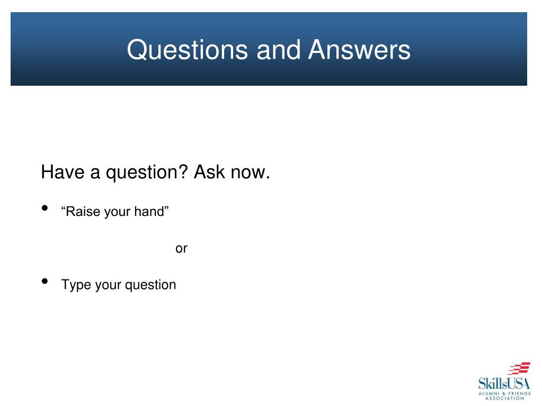Image resolution: width=542 pixels, height=406 pixels.
Task: Click the word 'ASSOCIATION' under the logo
Action: coord(505,399)
